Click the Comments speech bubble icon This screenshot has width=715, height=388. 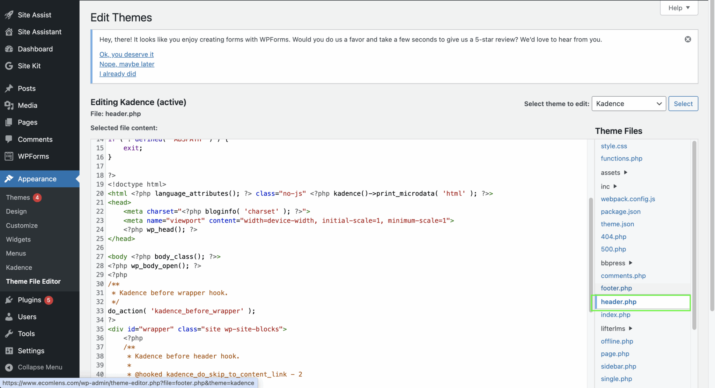click(x=9, y=139)
